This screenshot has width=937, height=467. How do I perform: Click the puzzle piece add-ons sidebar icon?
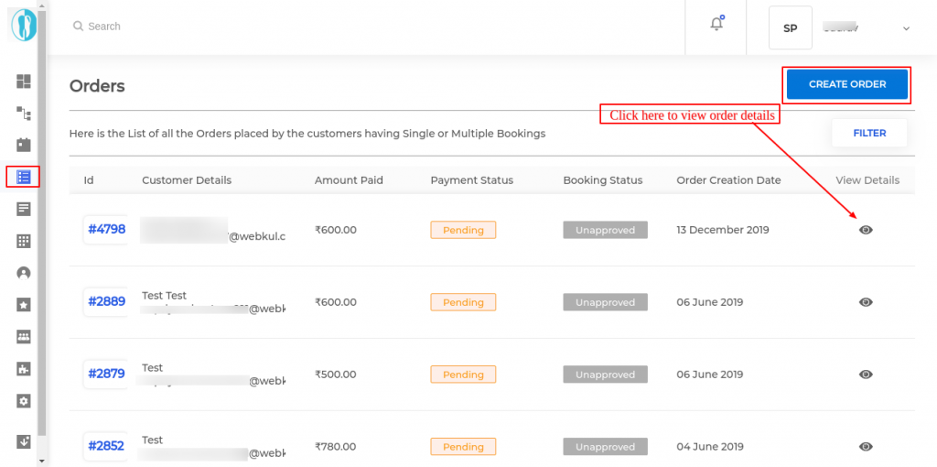[23, 369]
